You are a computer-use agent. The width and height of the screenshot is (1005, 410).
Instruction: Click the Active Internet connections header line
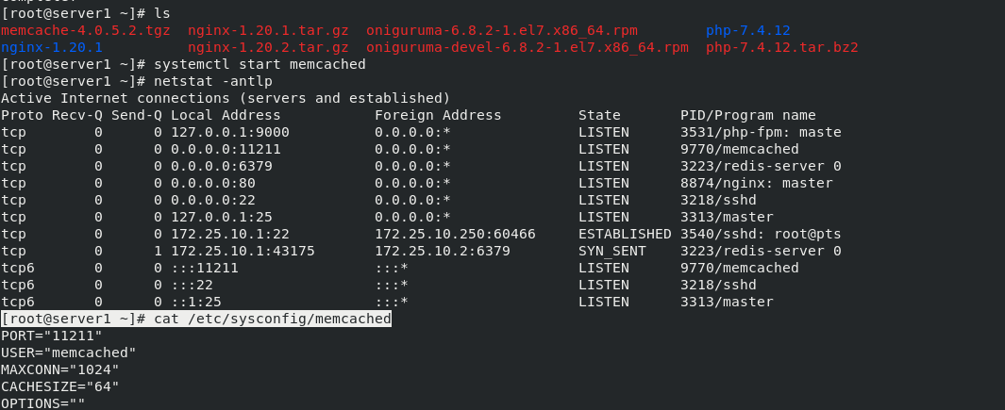point(226,98)
